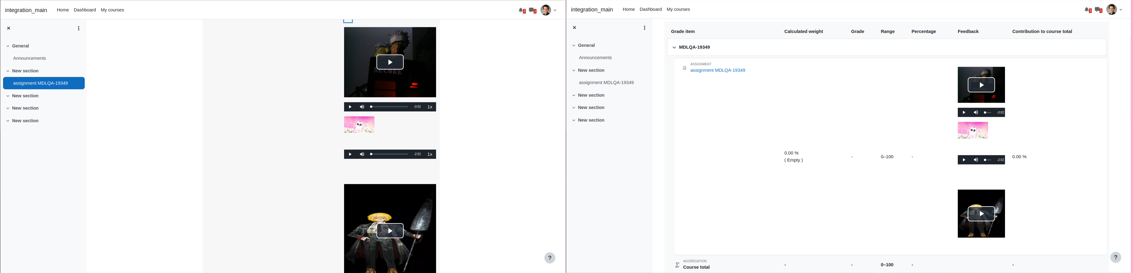
Task: Click Course total aggregation sigma icon
Action: click(x=678, y=265)
